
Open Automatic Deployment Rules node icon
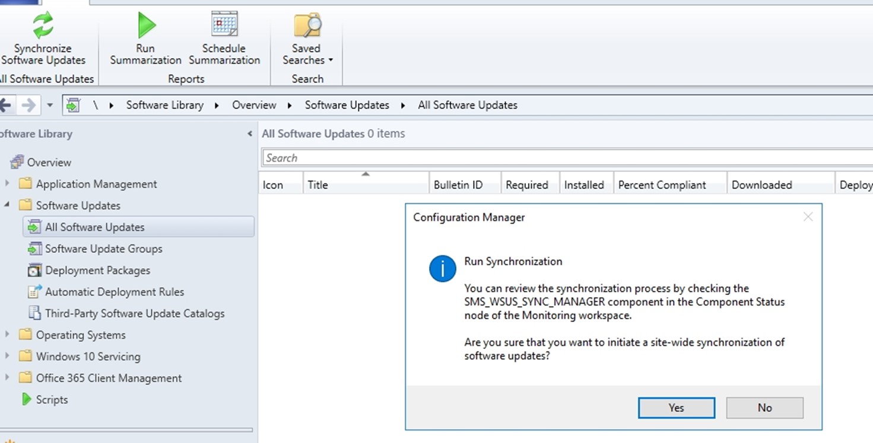34,291
